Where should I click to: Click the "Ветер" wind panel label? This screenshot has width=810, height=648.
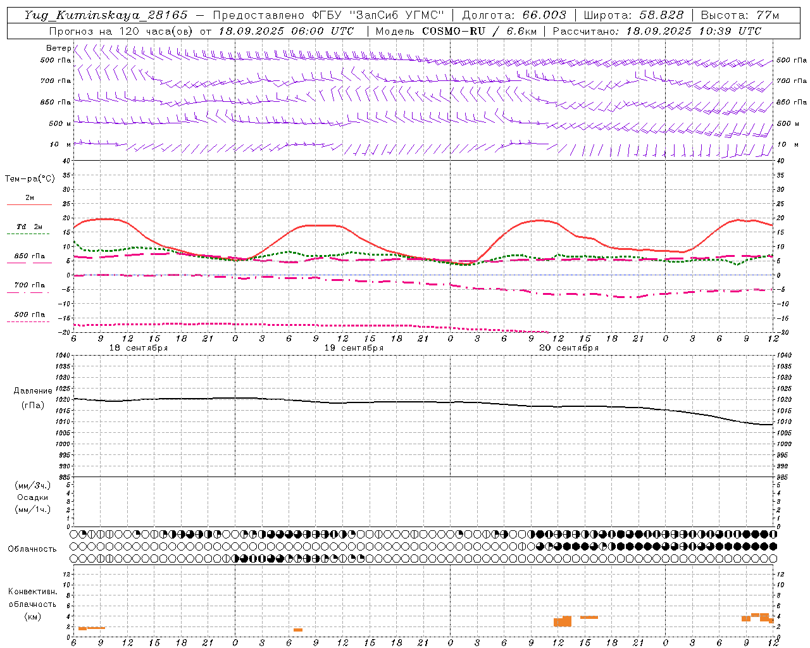coord(58,48)
